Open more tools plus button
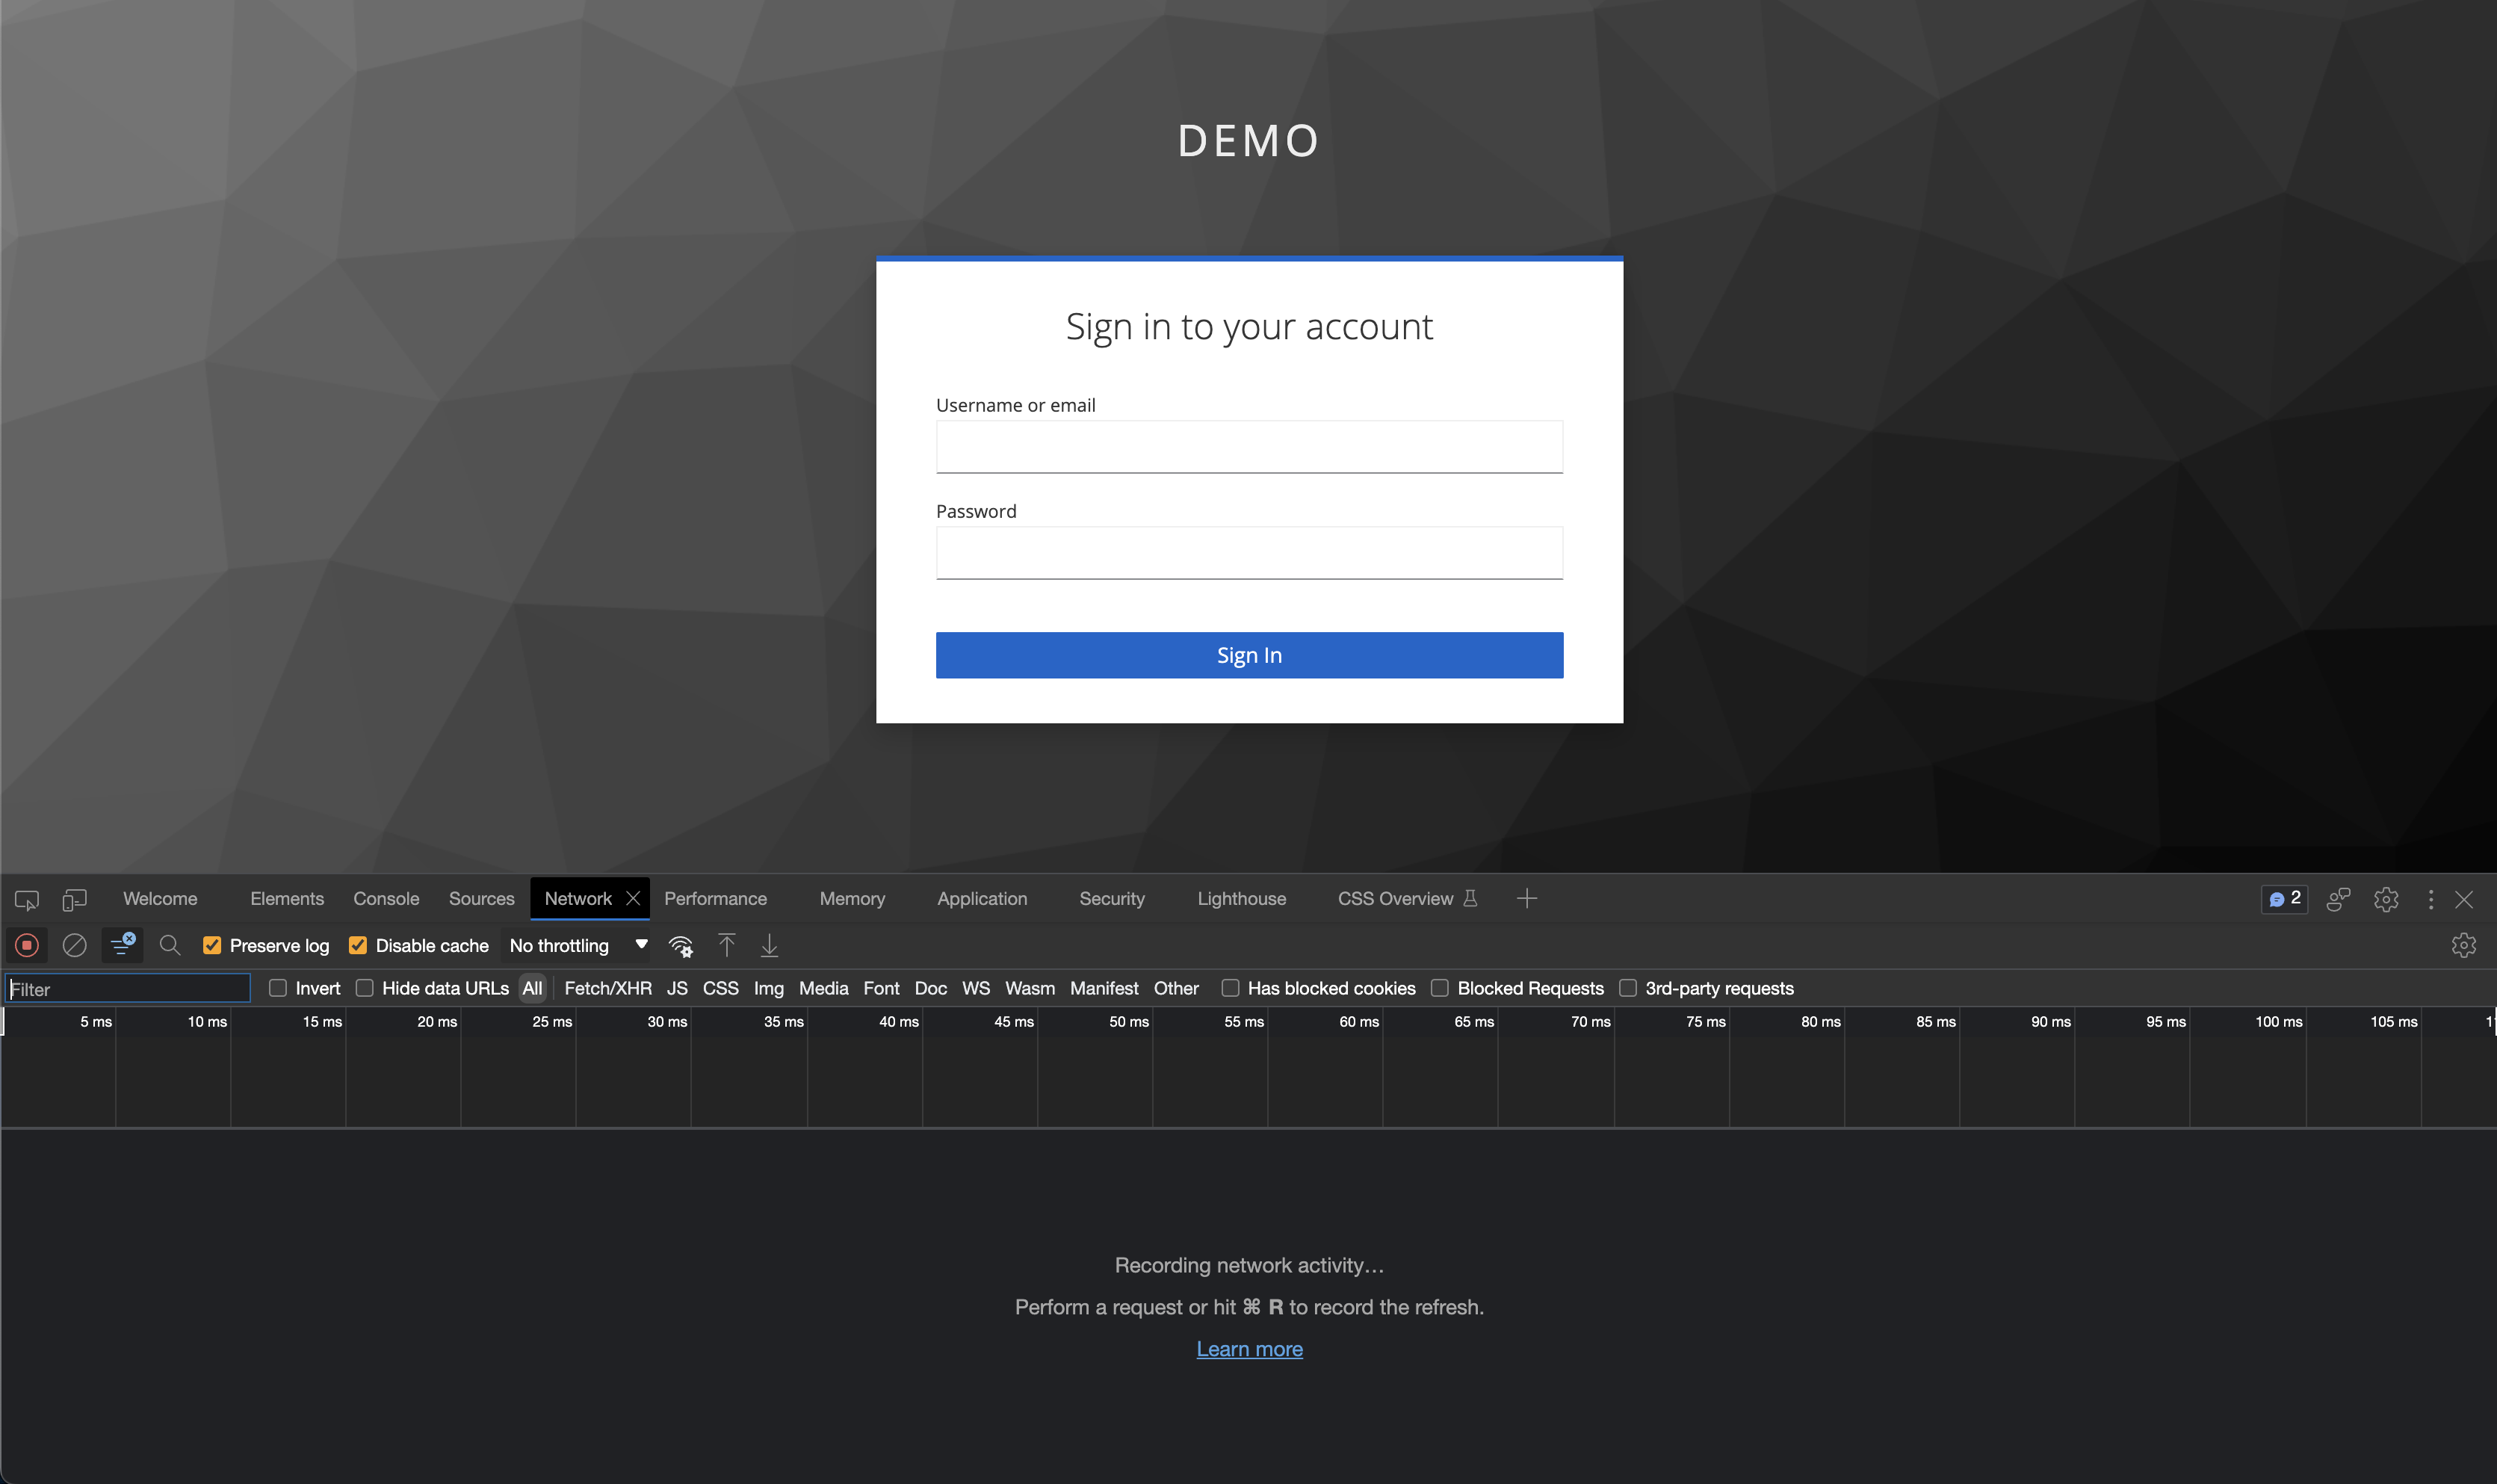The height and width of the screenshot is (1484, 2497). click(1526, 899)
